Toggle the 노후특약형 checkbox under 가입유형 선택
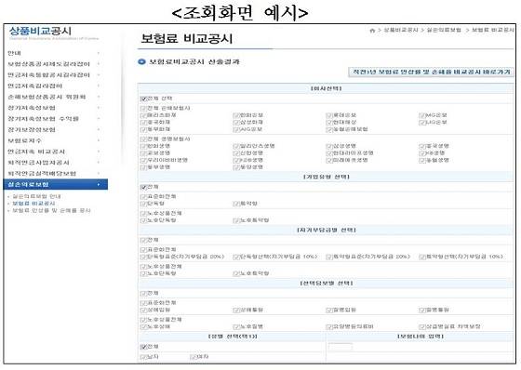Screen dimensions: 521x370 (236, 220)
